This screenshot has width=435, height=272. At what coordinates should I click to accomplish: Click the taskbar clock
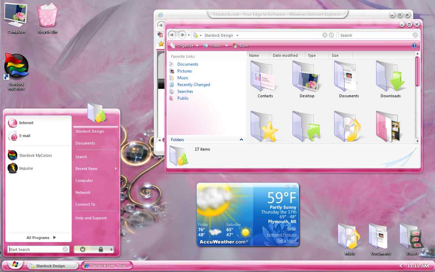tap(418, 266)
